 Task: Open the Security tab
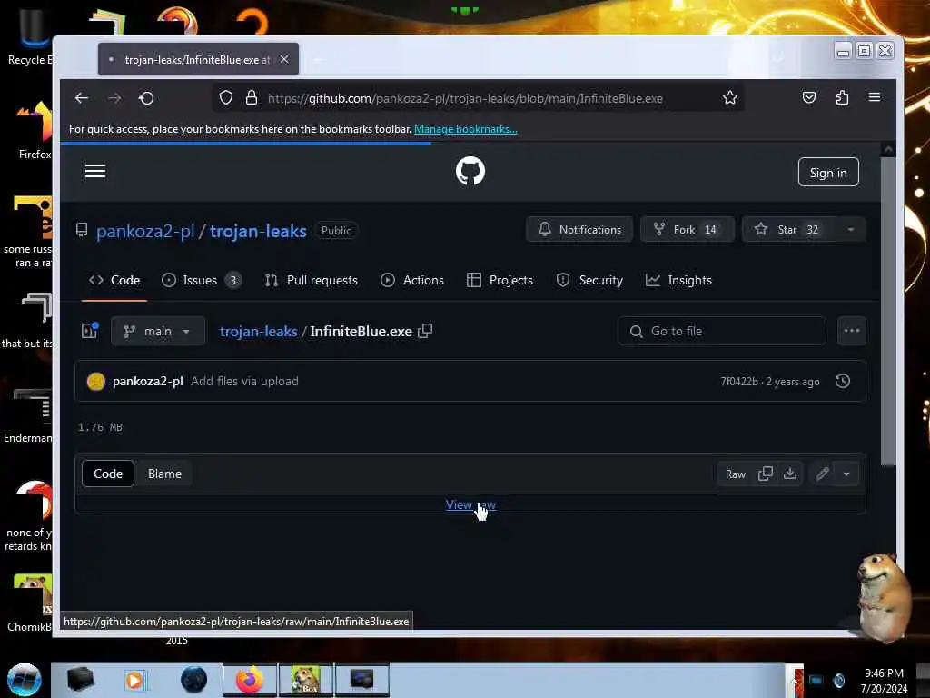[589, 280]
